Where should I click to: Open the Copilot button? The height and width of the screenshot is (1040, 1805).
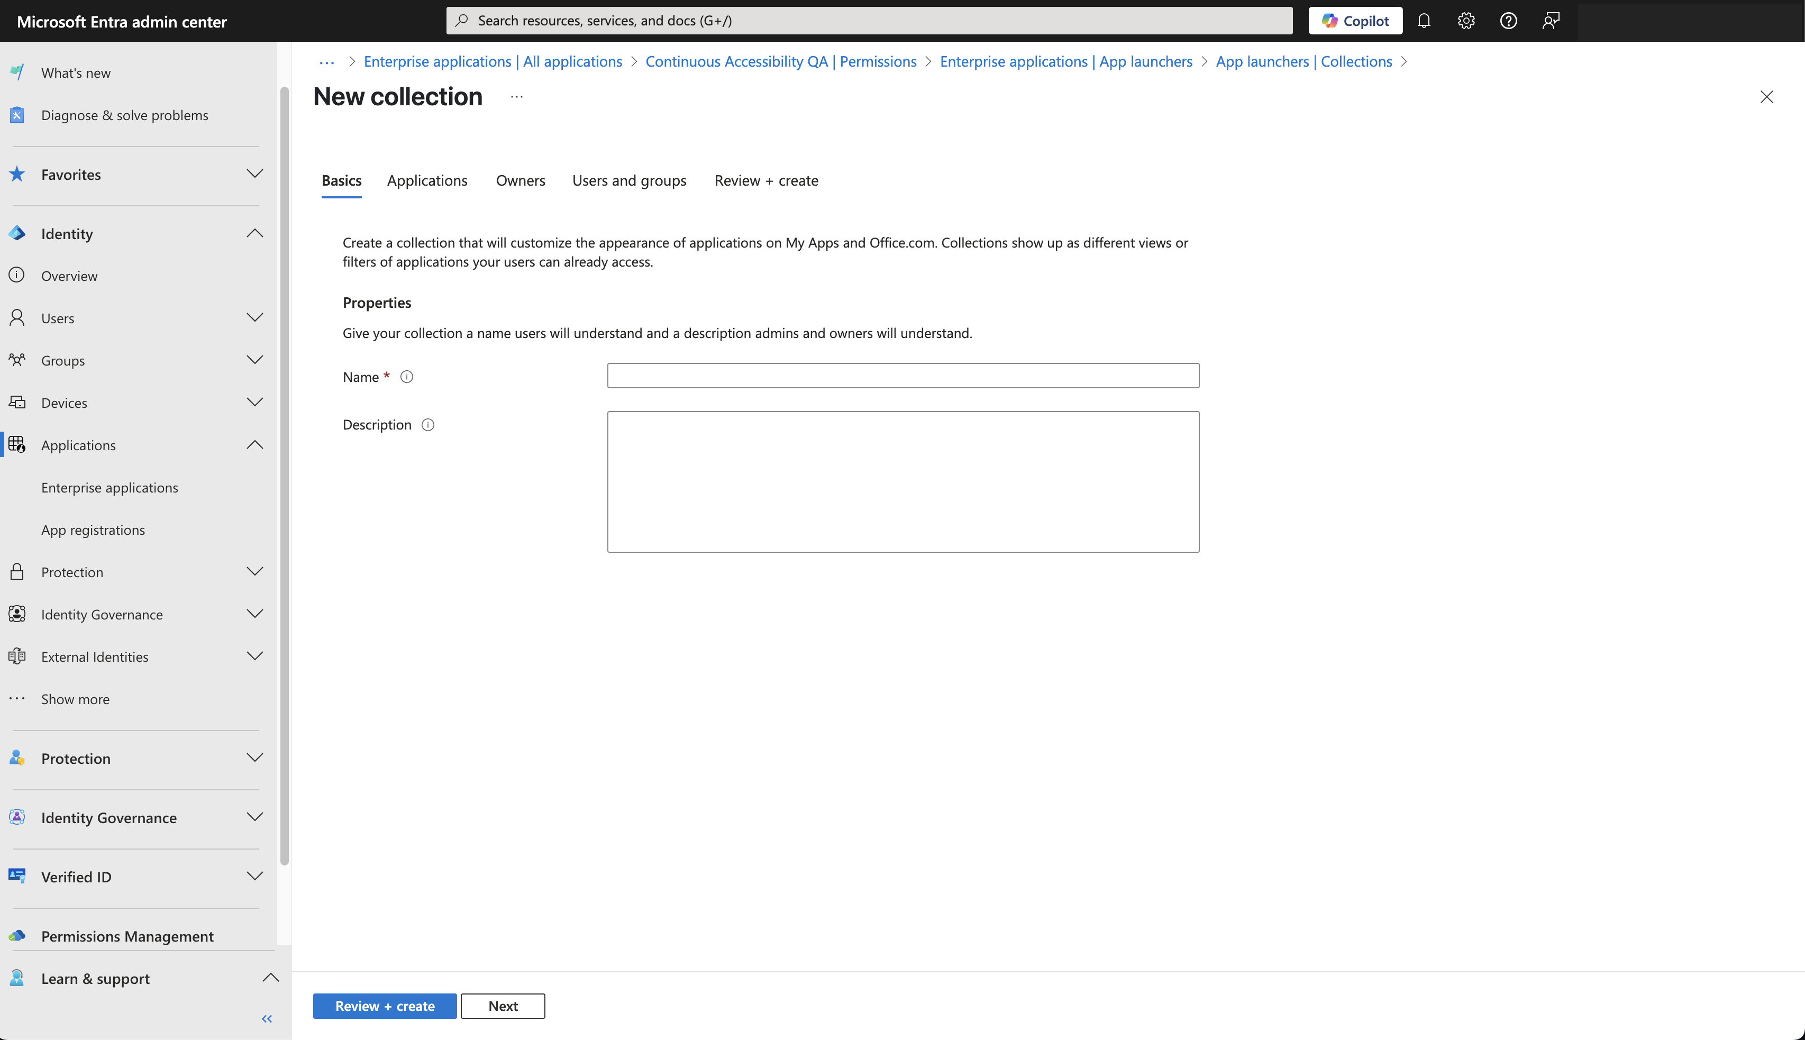coord(1355,21)
